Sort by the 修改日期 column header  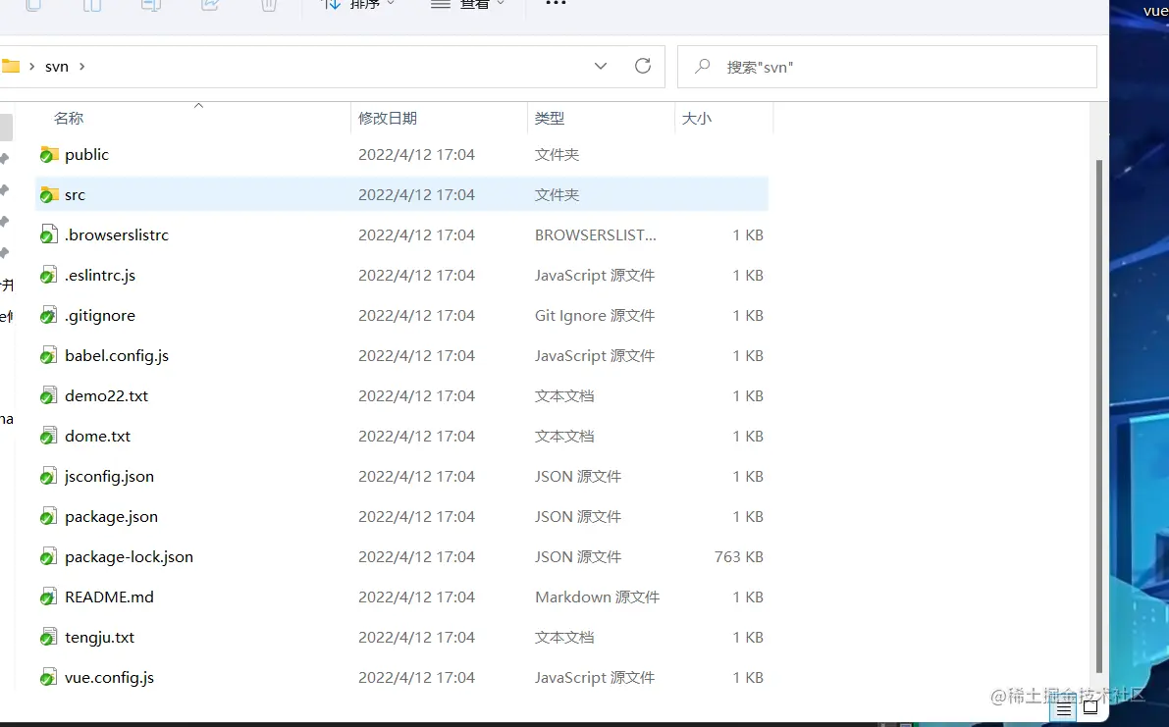(388, 119)
